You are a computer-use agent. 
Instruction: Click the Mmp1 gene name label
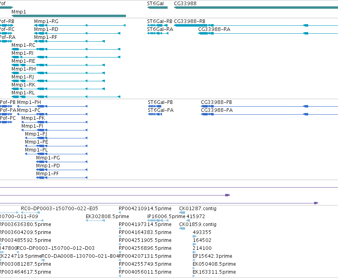coord(19,12)
